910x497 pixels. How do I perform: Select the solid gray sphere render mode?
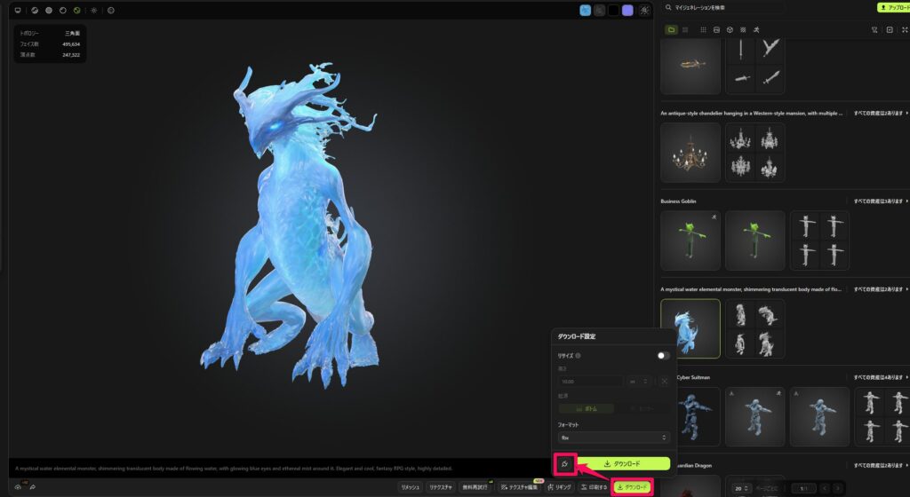coord(49,11)
